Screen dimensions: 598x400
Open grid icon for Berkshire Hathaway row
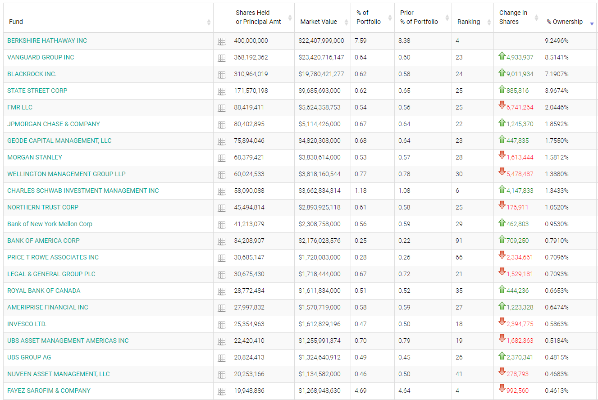222,41
